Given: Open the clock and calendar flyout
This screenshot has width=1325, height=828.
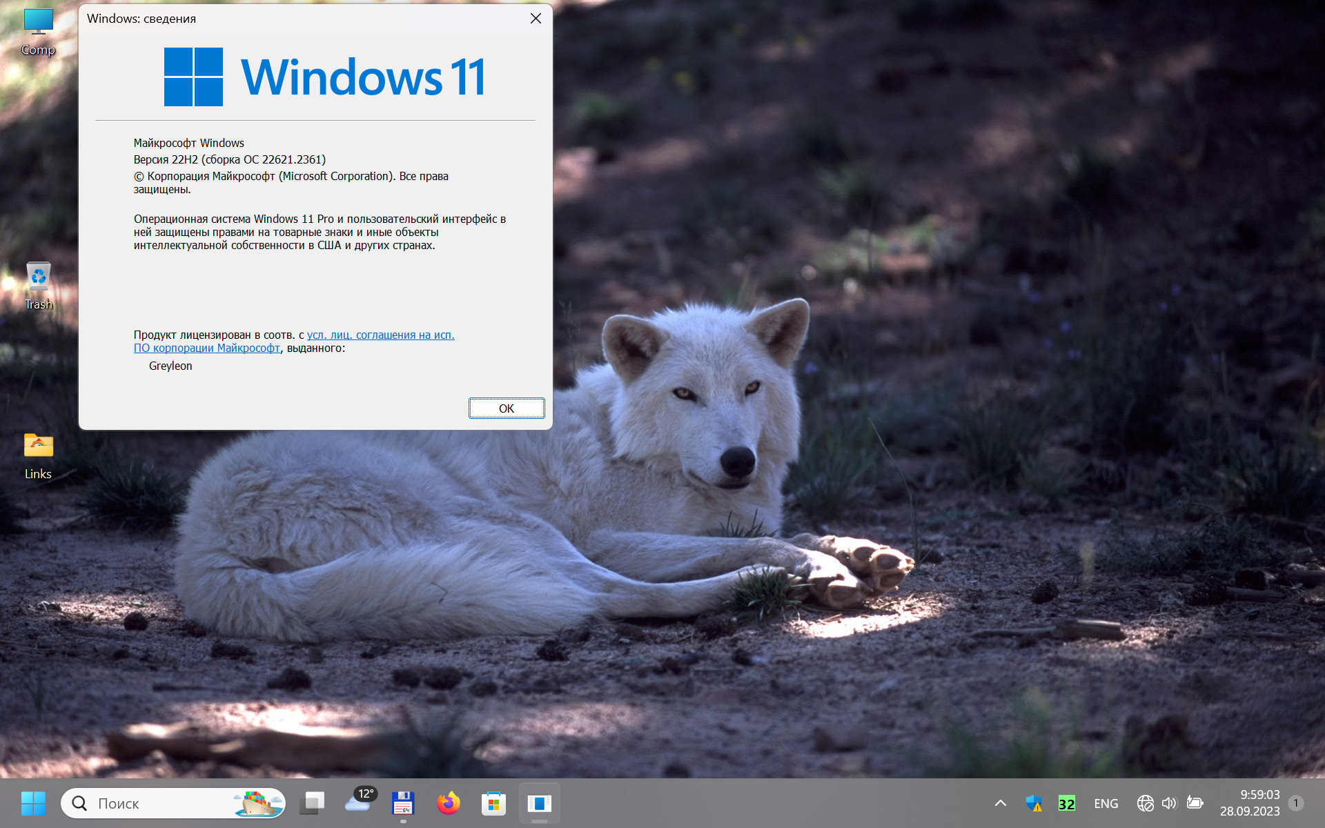Looking at the screenshot, I should coord(1249,803).
